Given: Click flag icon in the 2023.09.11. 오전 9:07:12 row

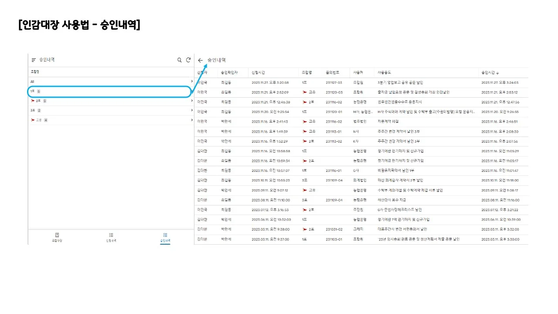Looking at the screenshot, I should point(304,190).
